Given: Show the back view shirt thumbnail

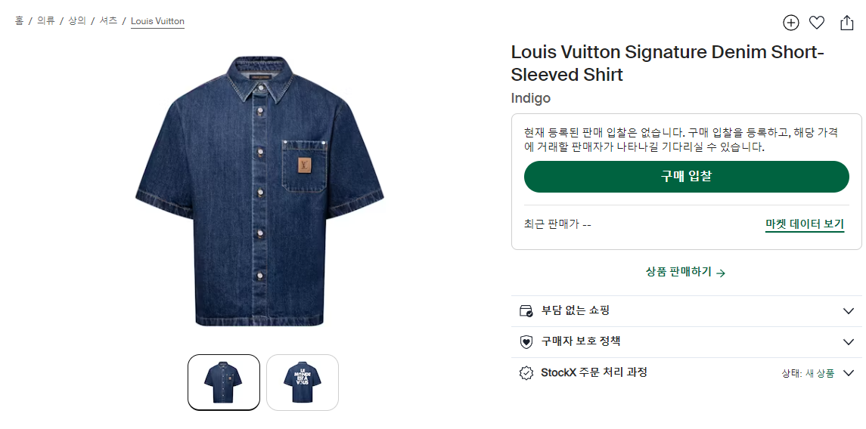Looking at the screenshot, I should coord(303,382).
